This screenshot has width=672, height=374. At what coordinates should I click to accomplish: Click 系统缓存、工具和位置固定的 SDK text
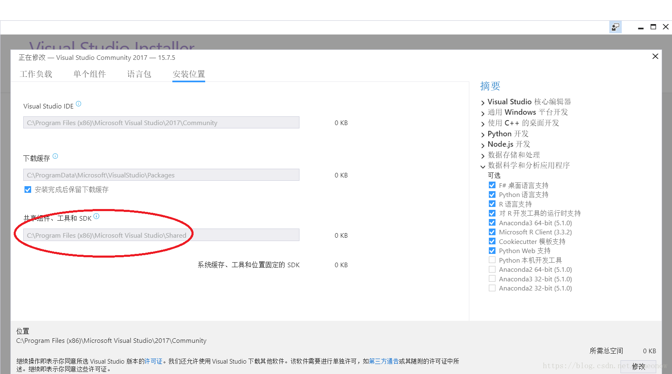(x=248, y=265)
